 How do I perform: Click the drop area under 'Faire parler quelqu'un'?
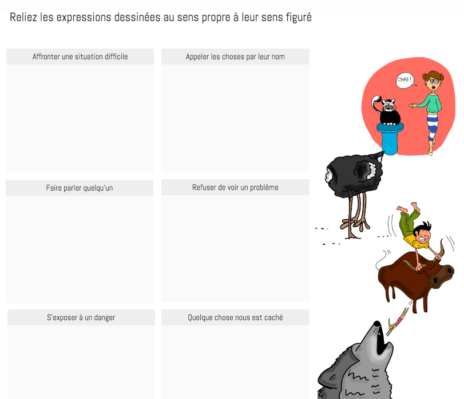tap(80, 249)
